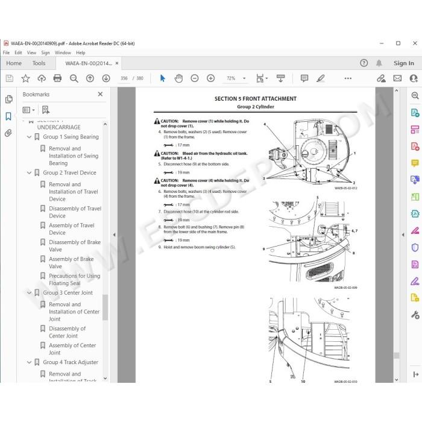Show more tools ellipsis
The width and height of the screenshot is (422, 422).
pos(348,78)
